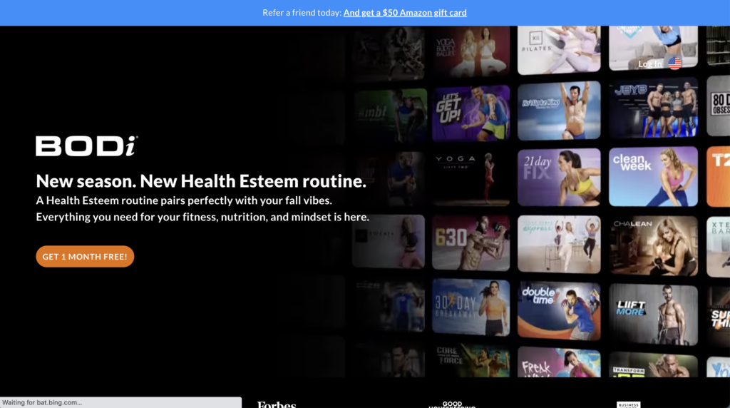The width and height of the screenshot is (730, 408).
Task: Open the Barre Blend express thumbnail
Action: click(x=559, y=244)
